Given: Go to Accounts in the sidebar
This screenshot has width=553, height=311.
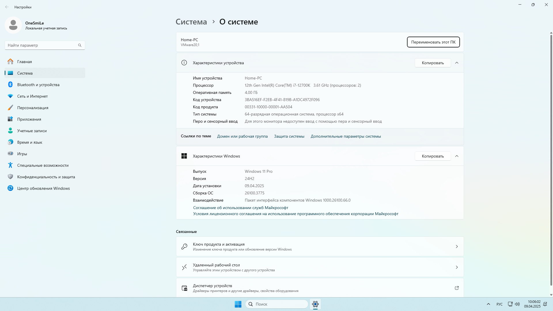Looking at the screenshot, I should 32,131.
